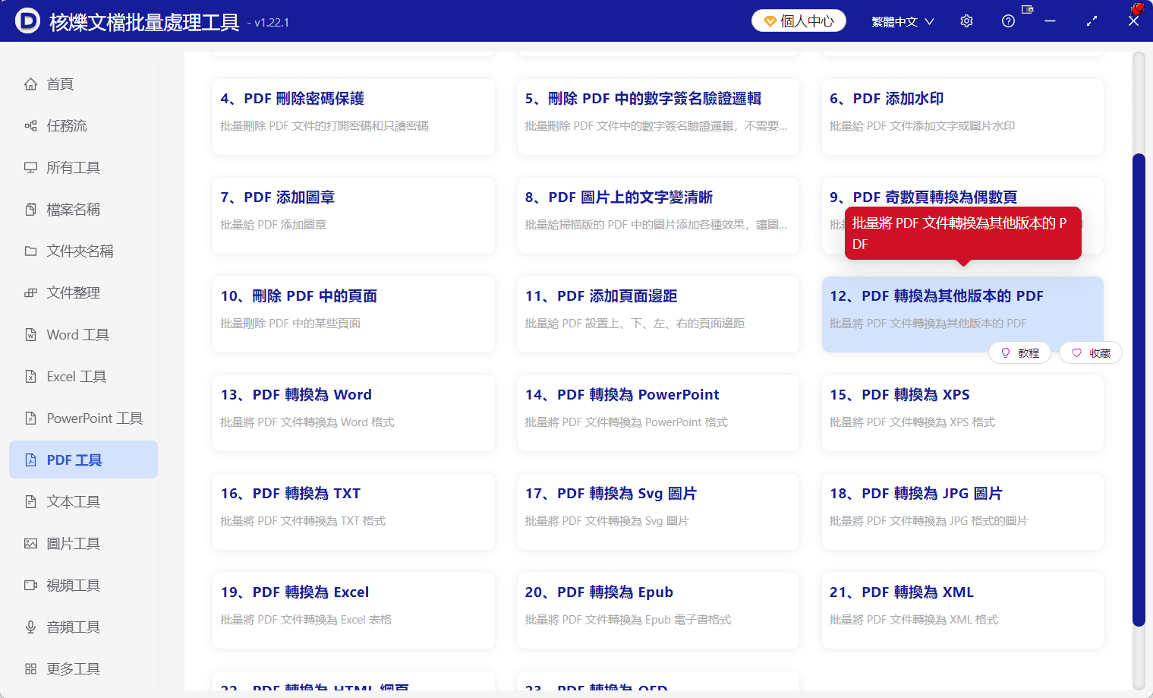Open tool 6 PDF 添加水印
Viewport: 1153px width, 698px height.
tap(962, 117)
